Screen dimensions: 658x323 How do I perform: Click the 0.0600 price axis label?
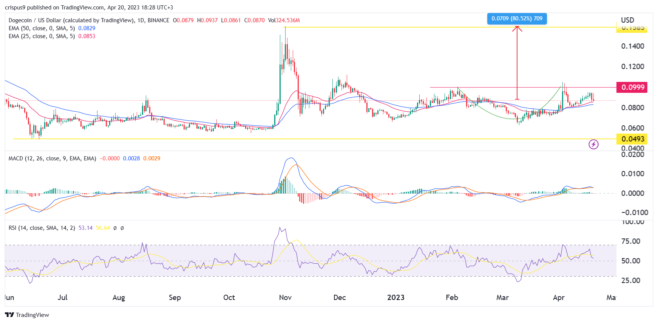pyautogui.click(x=633, y=128)
